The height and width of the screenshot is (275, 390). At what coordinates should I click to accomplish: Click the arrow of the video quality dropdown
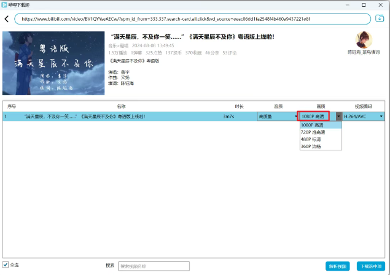point(338,117)
